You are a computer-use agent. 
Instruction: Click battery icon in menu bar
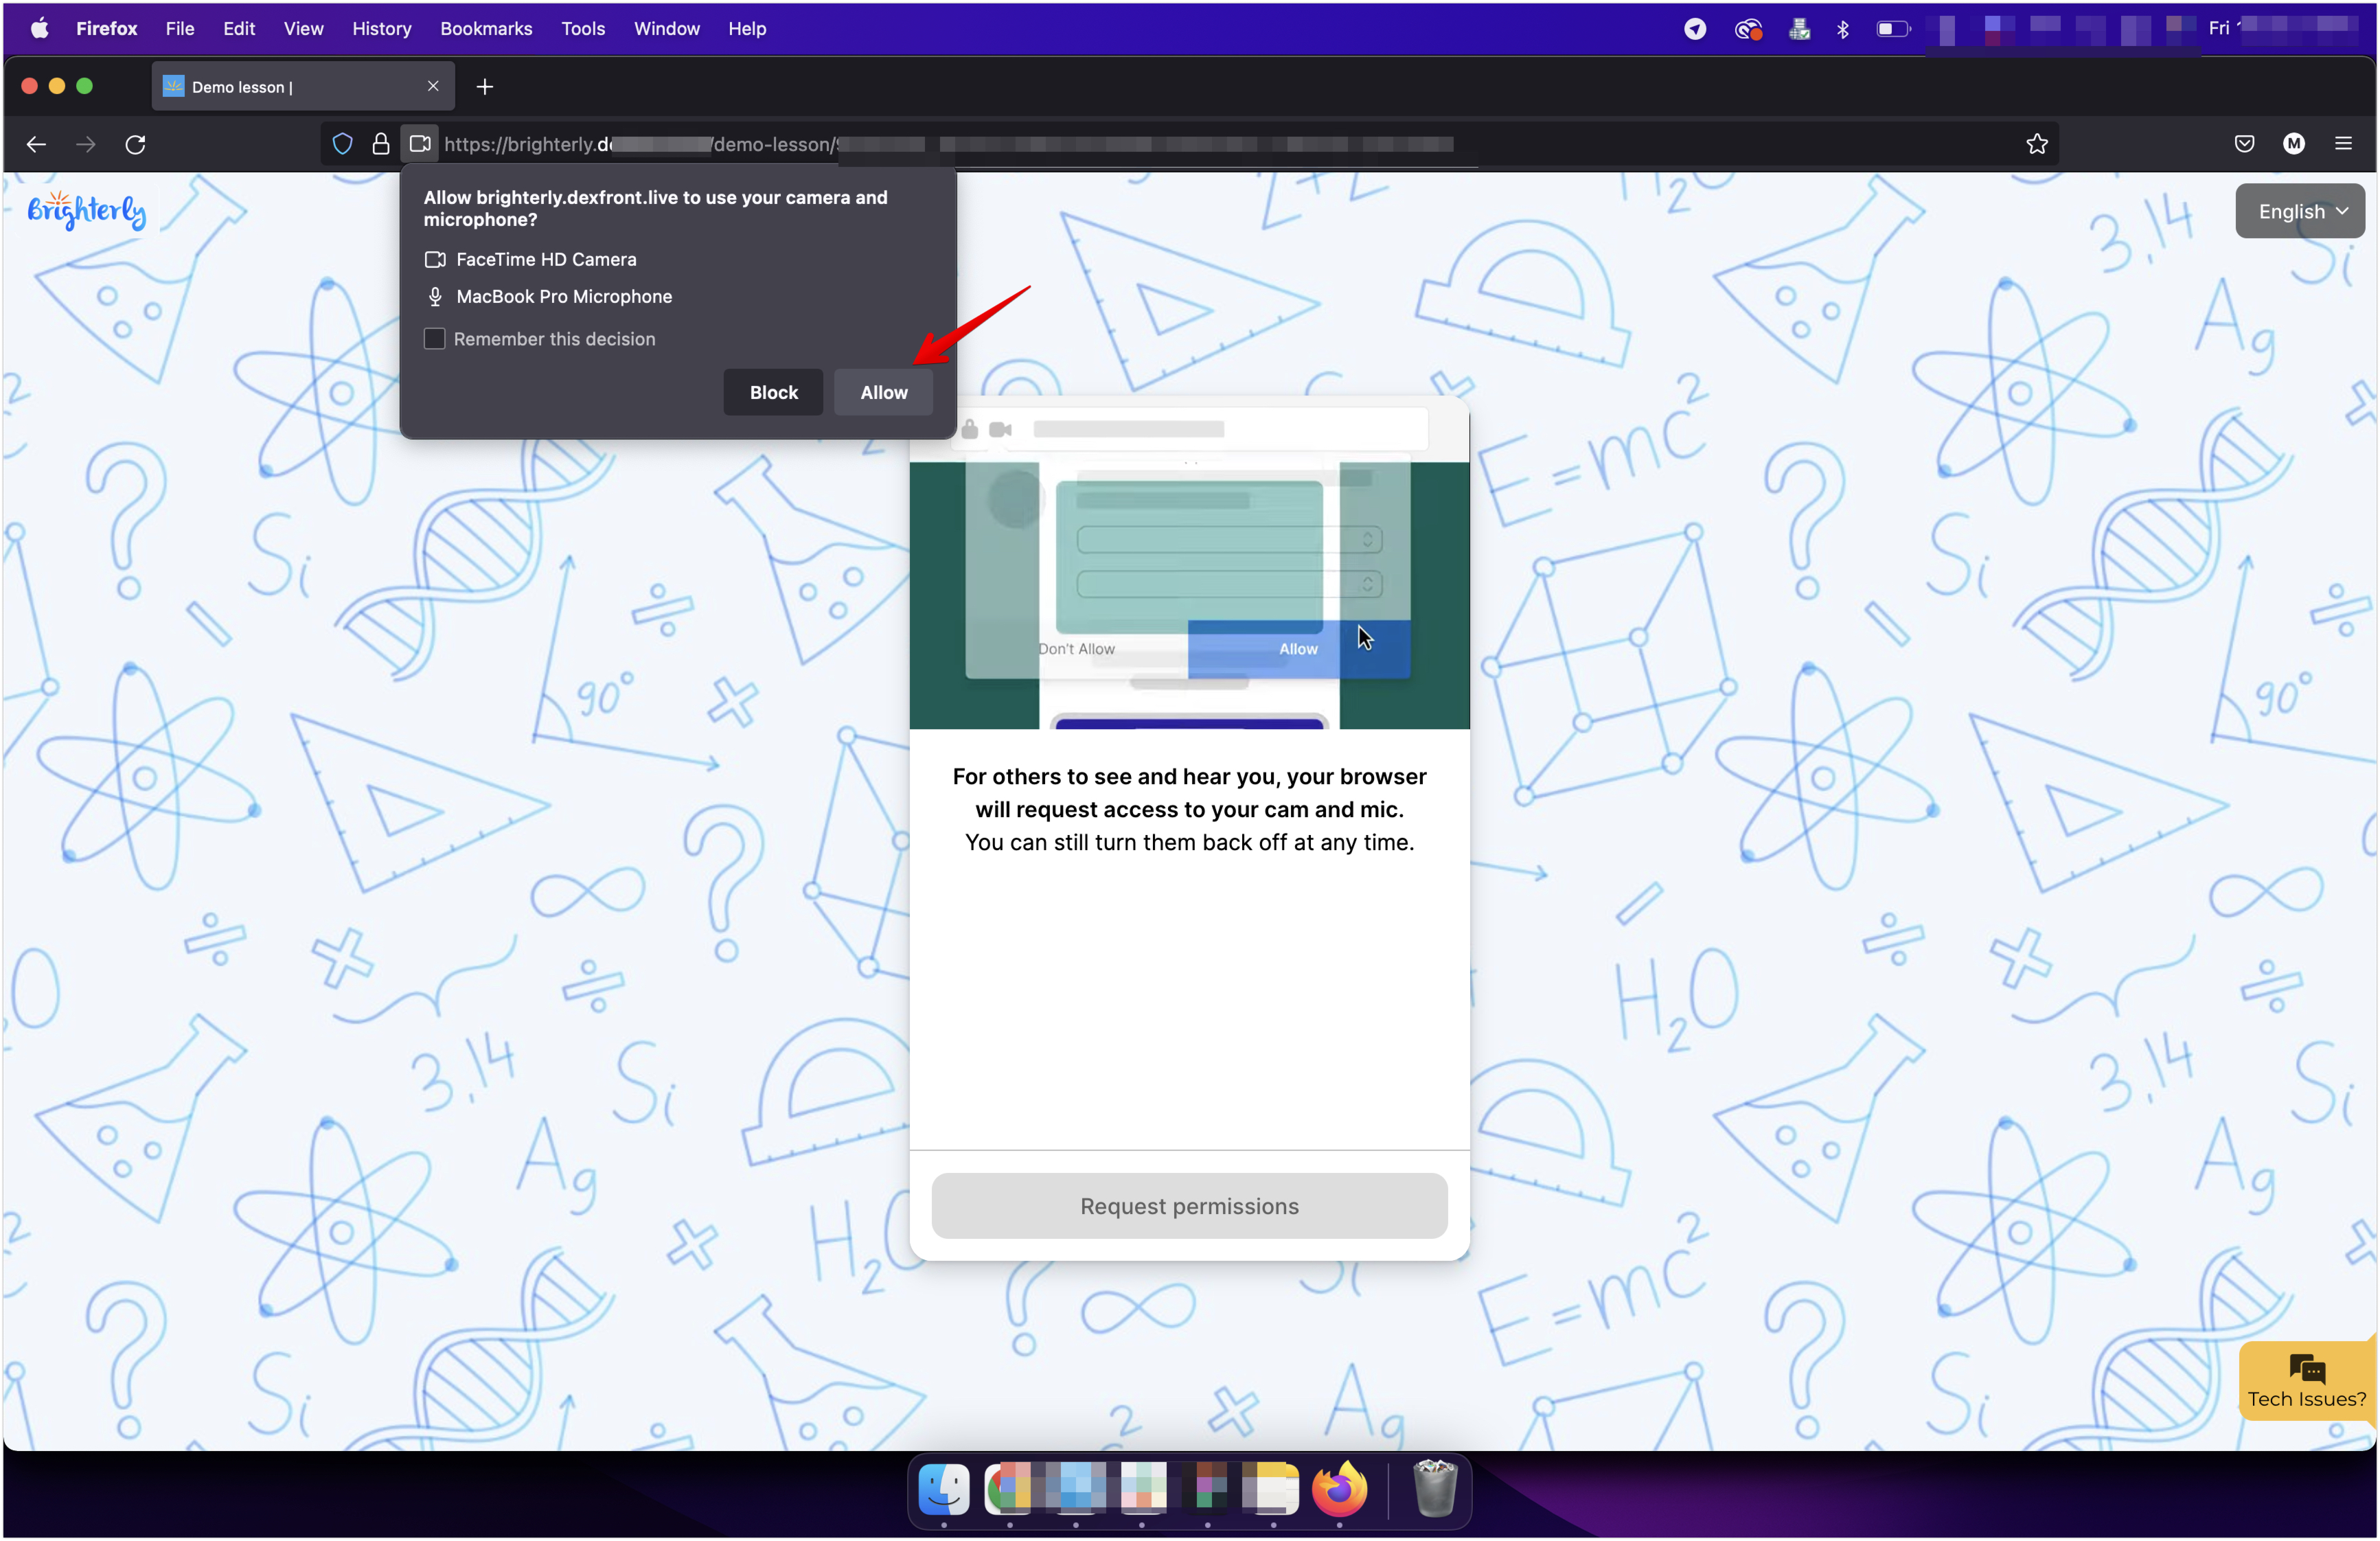(x=1893, y=29)
